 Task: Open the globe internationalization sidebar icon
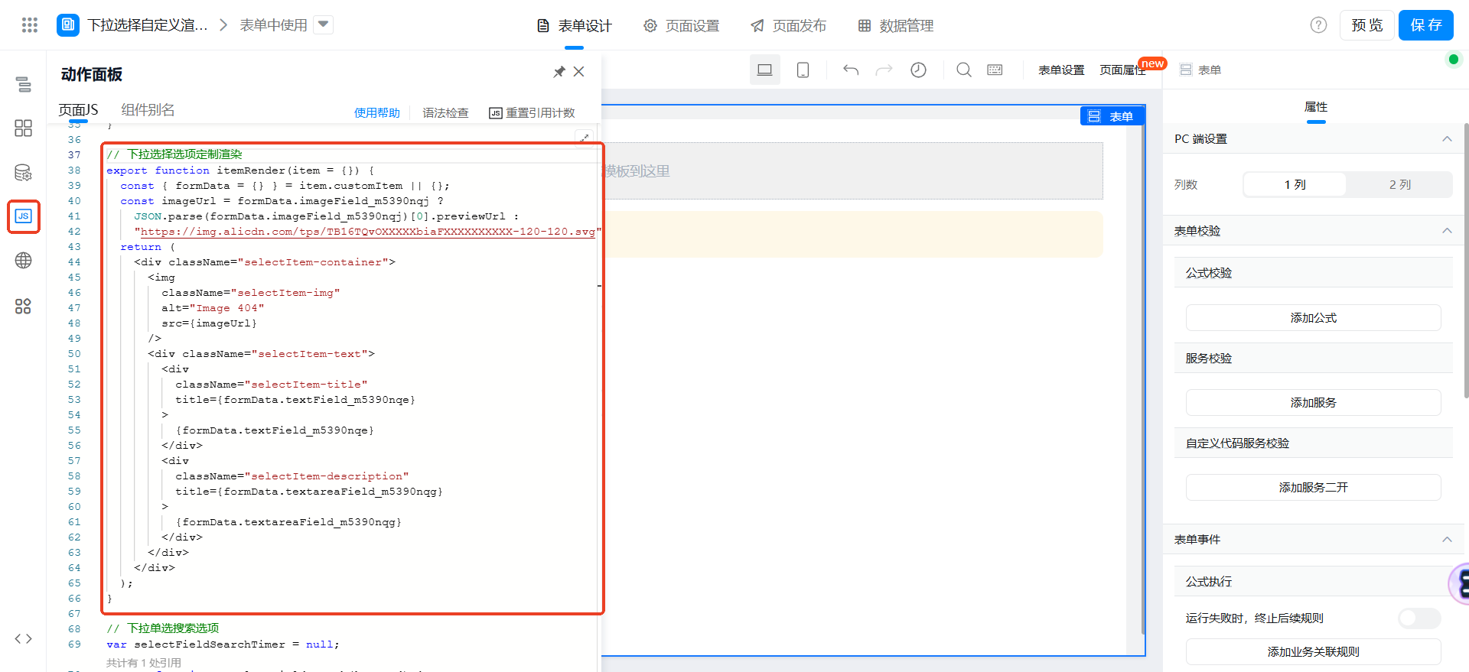[24, 261]
